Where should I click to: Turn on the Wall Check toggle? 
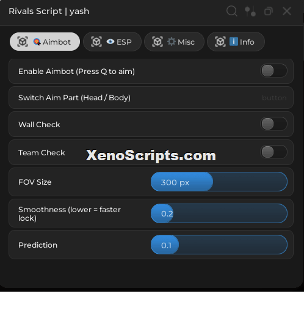click(x=273, y=124)
